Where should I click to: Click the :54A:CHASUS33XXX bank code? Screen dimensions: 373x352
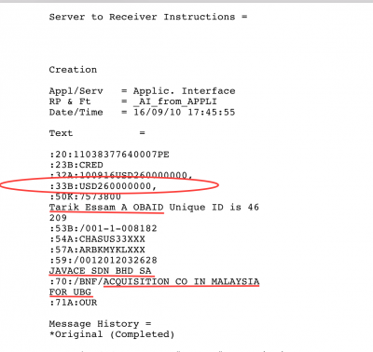pos(97,239)
